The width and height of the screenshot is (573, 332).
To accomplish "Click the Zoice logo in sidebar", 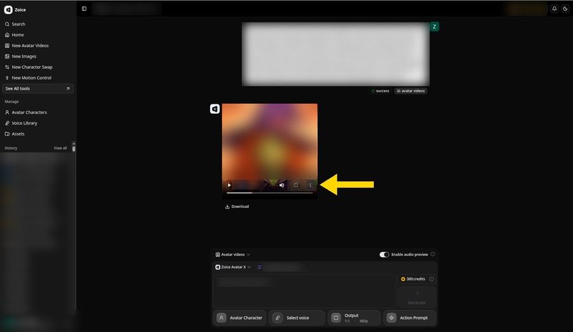I will pos(8,10).
